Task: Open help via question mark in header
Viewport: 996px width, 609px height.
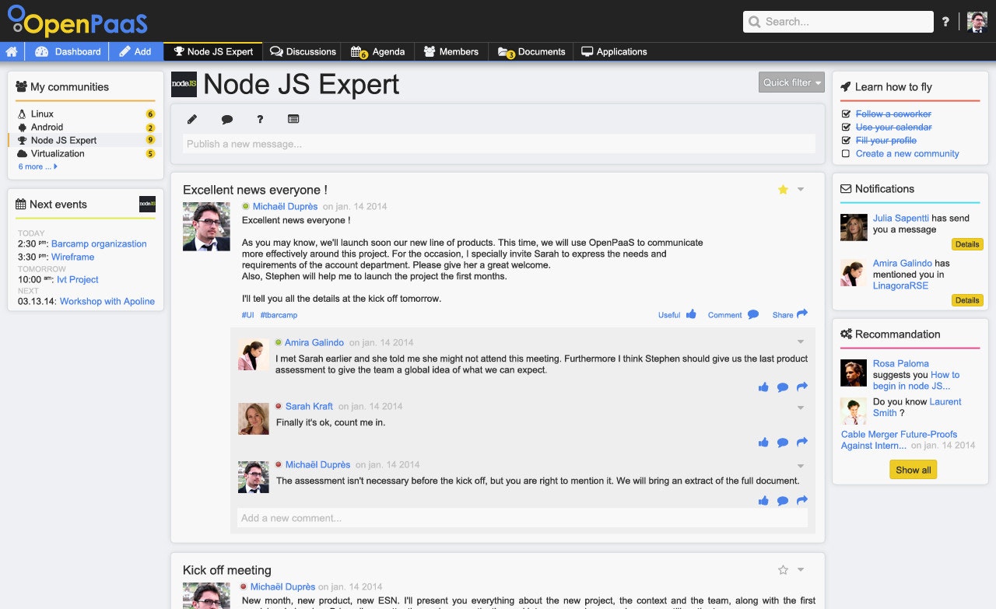Action: coord(945,22)
